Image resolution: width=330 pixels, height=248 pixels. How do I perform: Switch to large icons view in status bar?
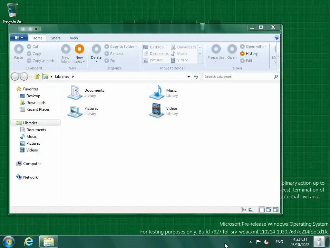coord(251,209)
